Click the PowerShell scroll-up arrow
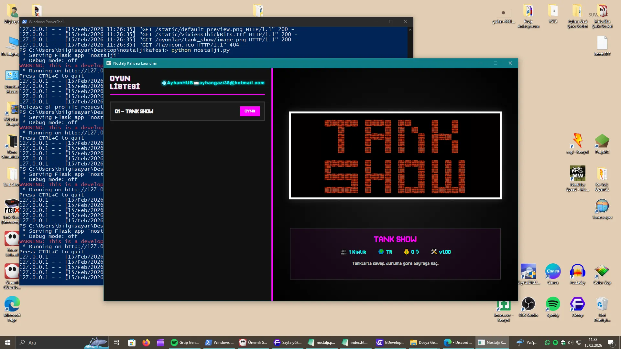This screenshot has height=349, width=621. [410, 30]
